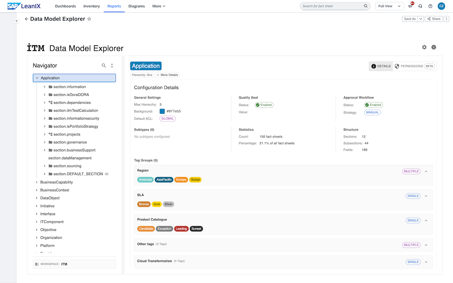Click the Enabled Quality Seal status badge
Image resolution: width=453 pixels, height=283 pixels.
click(264, 105)
